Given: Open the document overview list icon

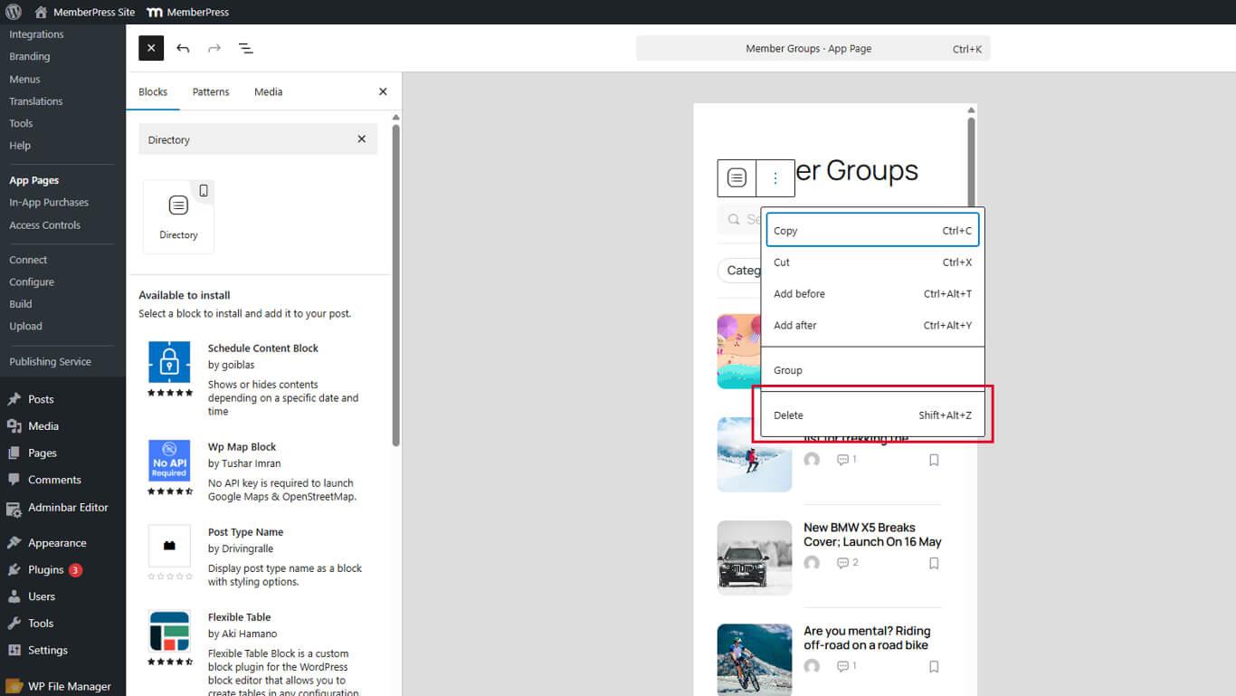Looking at the screenshot, I should tap(245, 48).
